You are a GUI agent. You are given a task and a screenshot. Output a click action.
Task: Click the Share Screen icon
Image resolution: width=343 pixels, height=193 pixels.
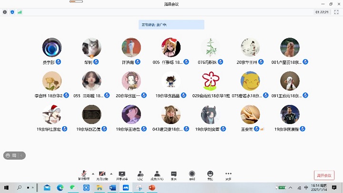pyautogui.click(x=122, y=174)
